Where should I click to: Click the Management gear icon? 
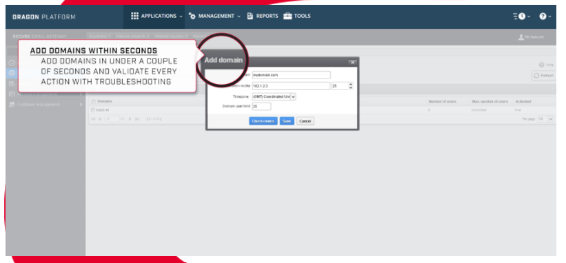coord(192,17)
